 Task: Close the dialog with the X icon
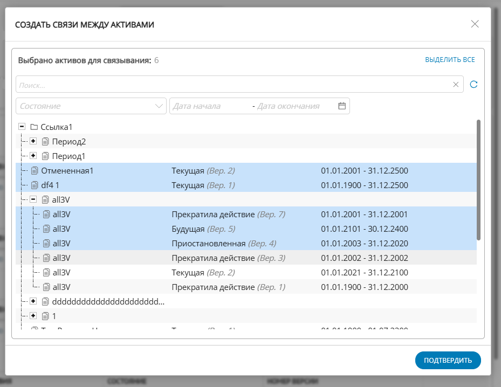(x=475, y=24)
